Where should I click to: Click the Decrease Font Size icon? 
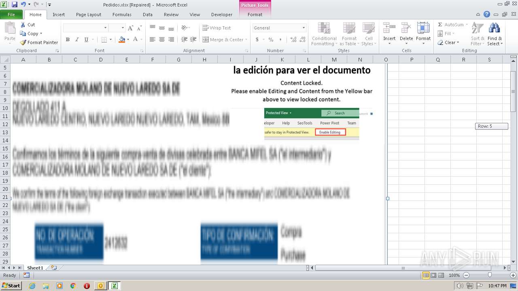(x=139, y=28)
